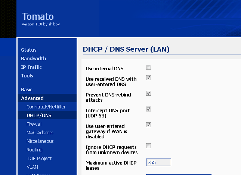This screenshot has width=241, height=175.
Task: Uncheck Use user-entered gateway if WAN is disabled
Action: [x=148, y=125]
